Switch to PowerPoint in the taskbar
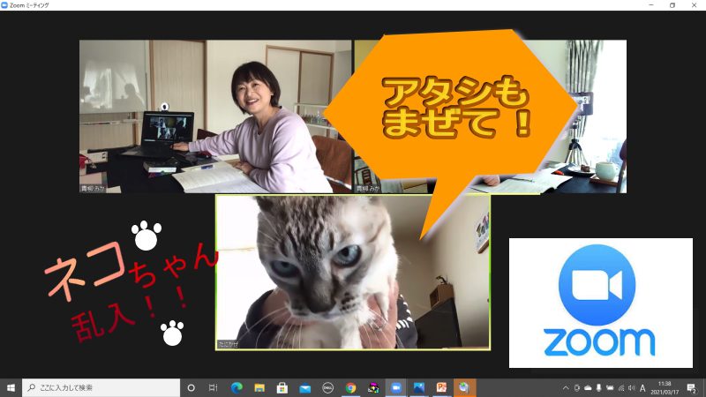 tap(441, 387)
